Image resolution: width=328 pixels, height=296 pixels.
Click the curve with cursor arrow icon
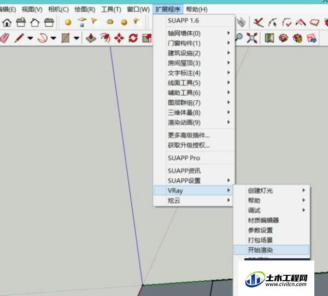coord(273,22)
